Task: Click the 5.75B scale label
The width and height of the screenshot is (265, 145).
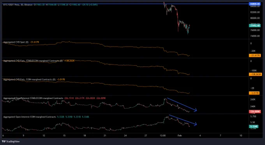Action: click(253, 117)
